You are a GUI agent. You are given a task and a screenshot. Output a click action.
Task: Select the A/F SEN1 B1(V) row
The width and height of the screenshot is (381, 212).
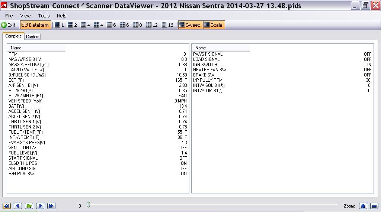coord(98,85)
